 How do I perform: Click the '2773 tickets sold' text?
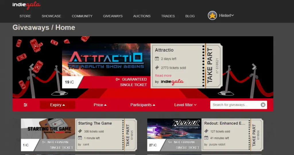(x=173, y=68)
